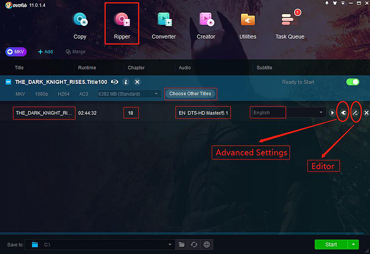
Task: Open Advanced Settings wrench icon
Action: (344, 113)
